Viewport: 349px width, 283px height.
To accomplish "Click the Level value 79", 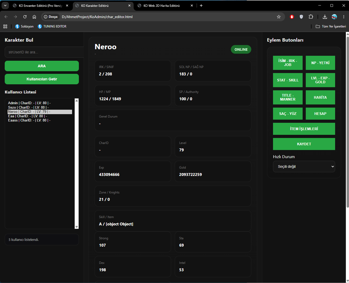I will coord(182,150).
